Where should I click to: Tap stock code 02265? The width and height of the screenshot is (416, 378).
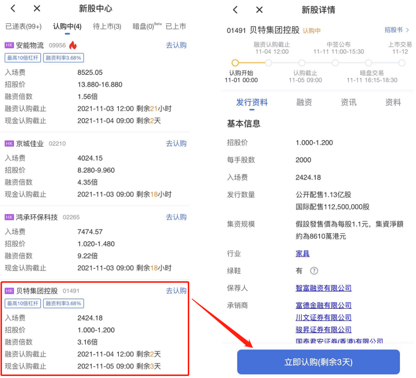pos(71,217)
